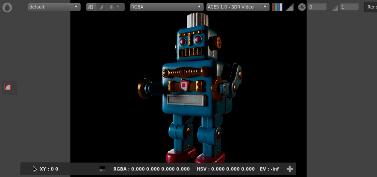Click the wipe comparison icon
Image resolution: width=377 pixels, height=177 pixels.
tap(101, 7)
